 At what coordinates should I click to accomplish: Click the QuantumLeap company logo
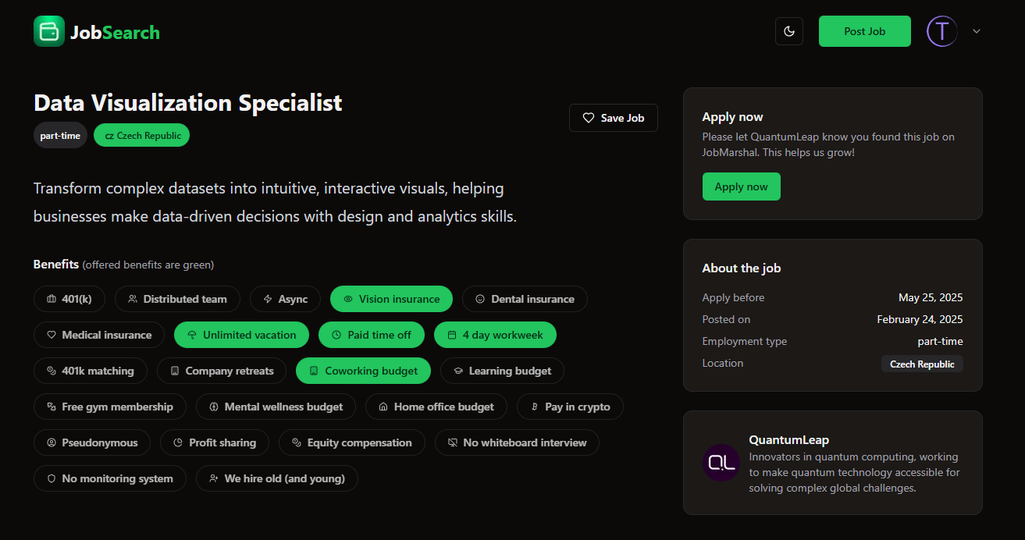click(721, 462)
